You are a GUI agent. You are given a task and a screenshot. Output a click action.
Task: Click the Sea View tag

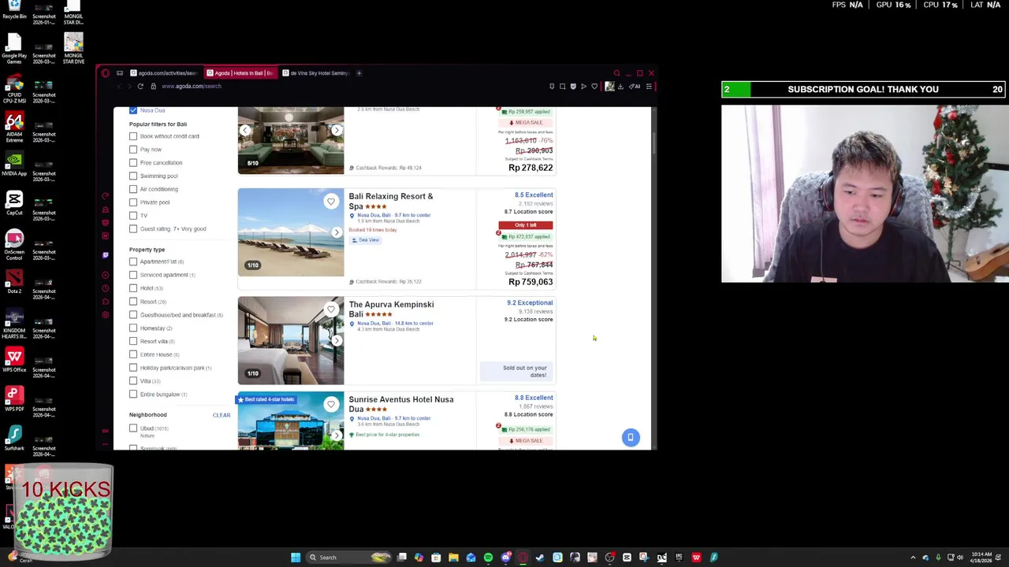coord(365,240)
